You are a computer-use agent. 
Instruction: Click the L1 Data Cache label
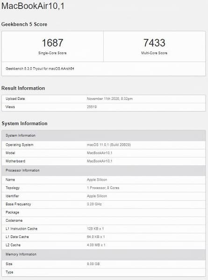click(x=17, y=237)
